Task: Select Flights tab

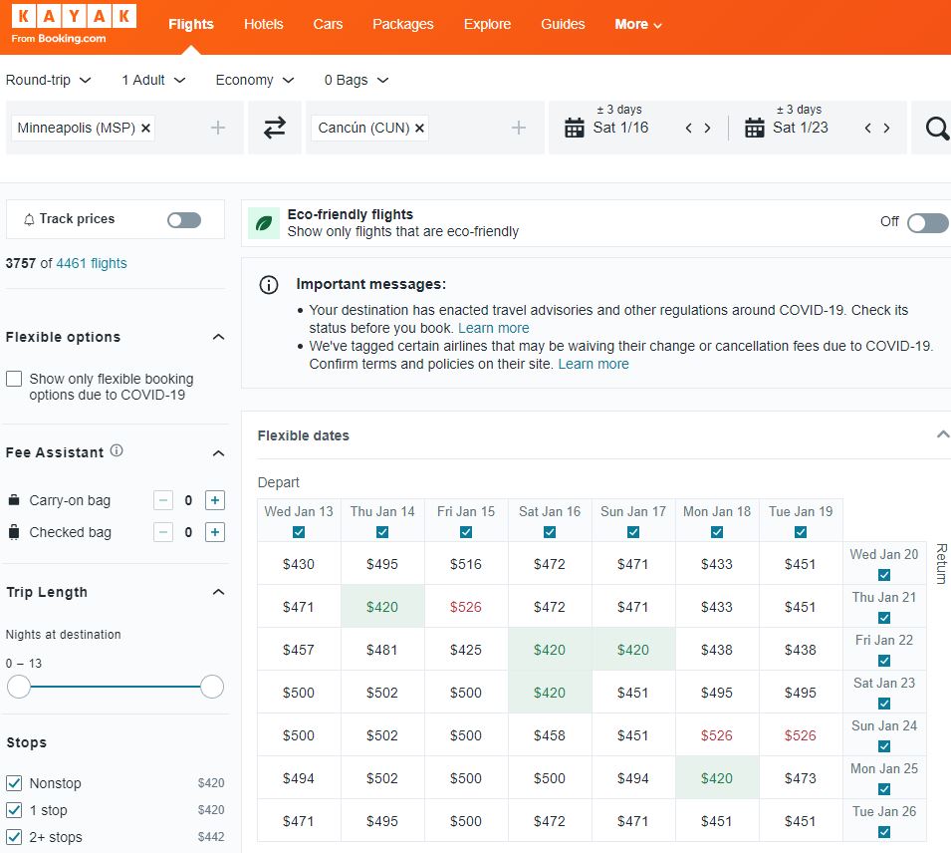Action: (x=191, y=24)
